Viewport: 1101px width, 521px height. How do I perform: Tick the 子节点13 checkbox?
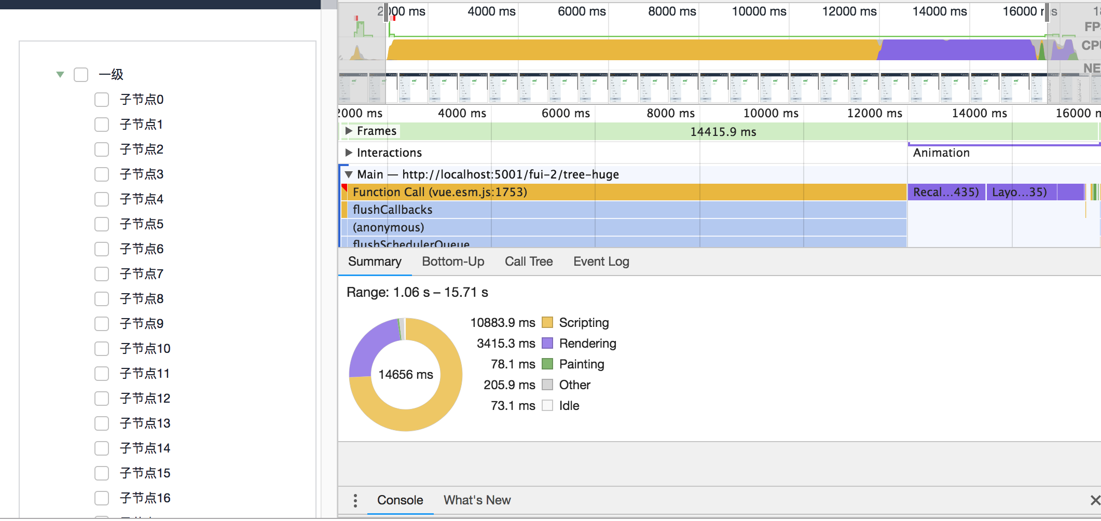tap(102, 423)
